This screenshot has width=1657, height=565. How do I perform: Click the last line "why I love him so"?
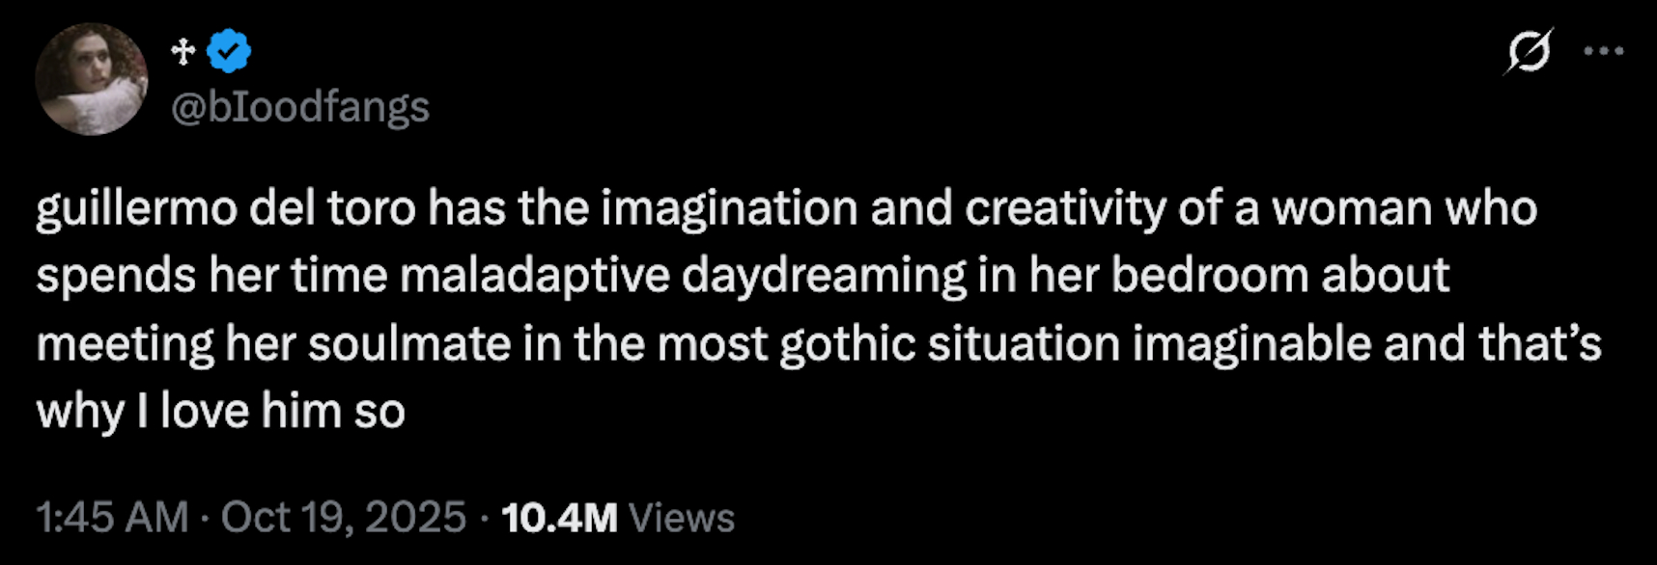(220, 412)
